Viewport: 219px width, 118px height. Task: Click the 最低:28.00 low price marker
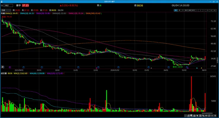pyautogui.click(x=178, y=67)
